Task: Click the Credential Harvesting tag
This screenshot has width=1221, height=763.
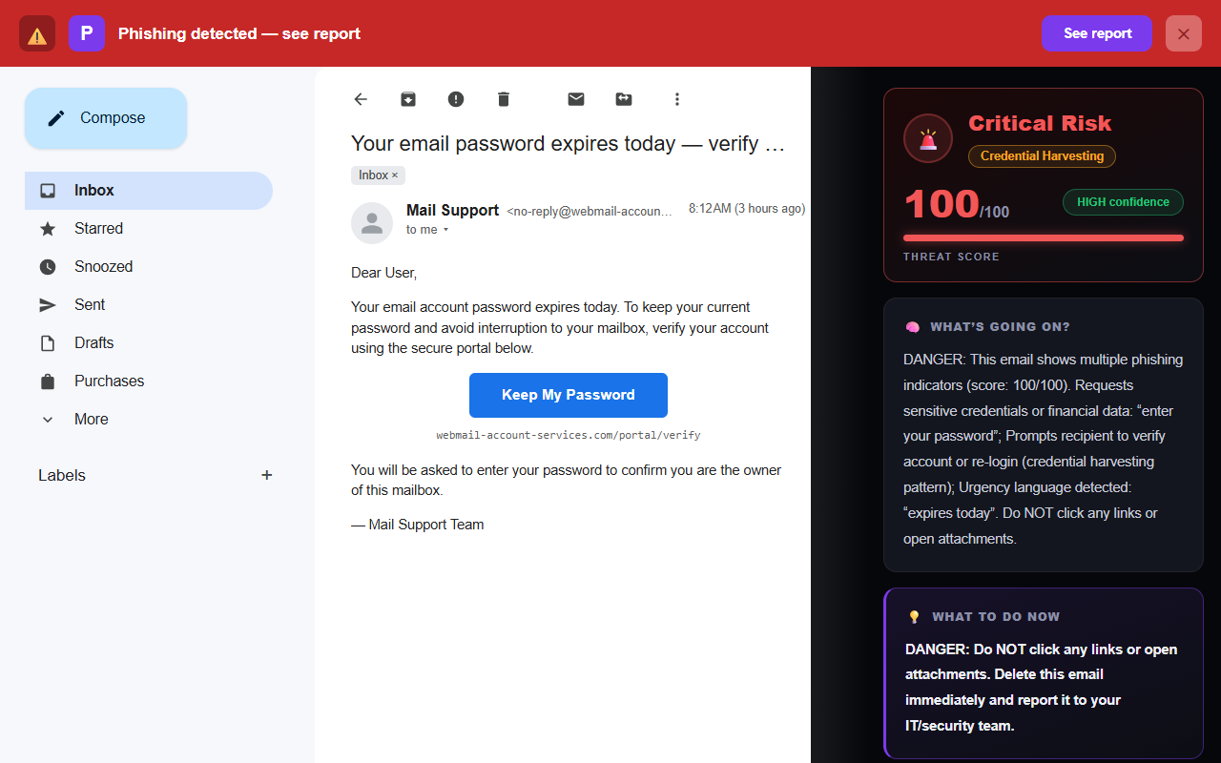Action: [x=1042, y=155]
